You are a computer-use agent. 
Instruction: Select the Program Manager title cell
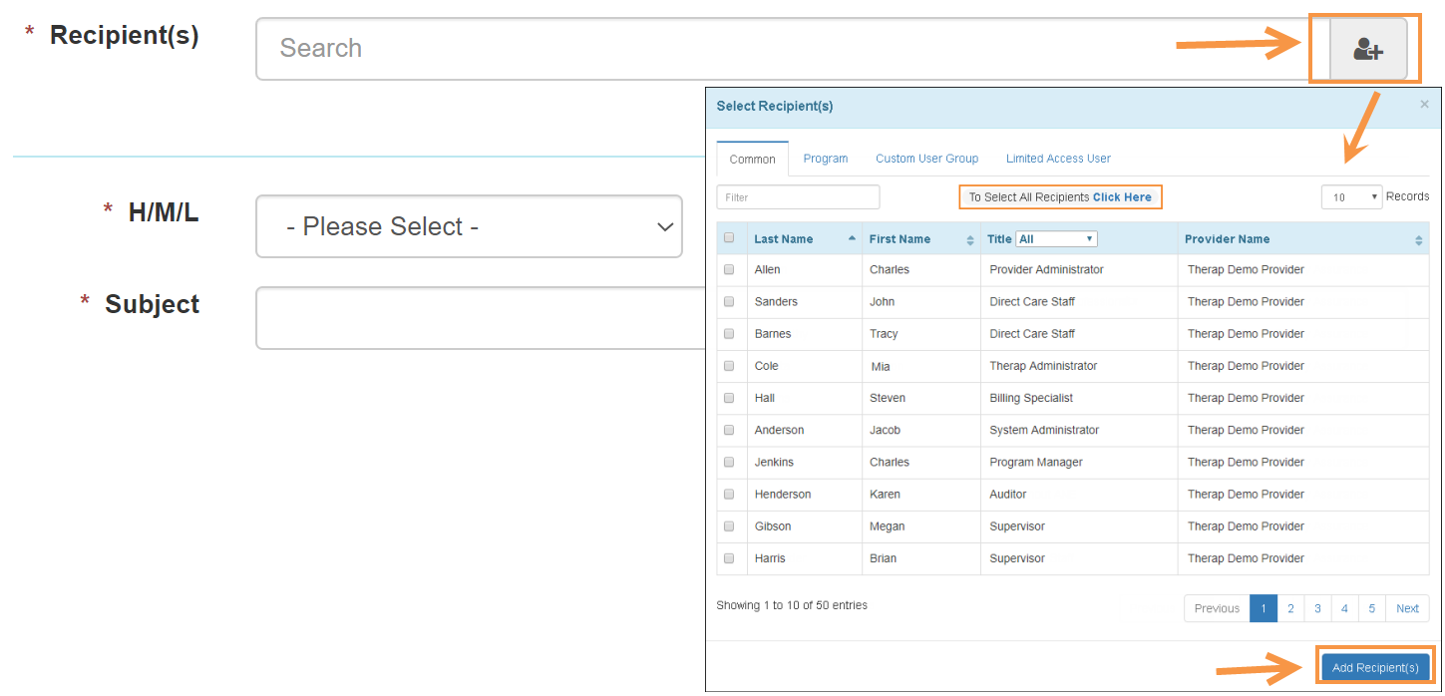coord(1079,462)
